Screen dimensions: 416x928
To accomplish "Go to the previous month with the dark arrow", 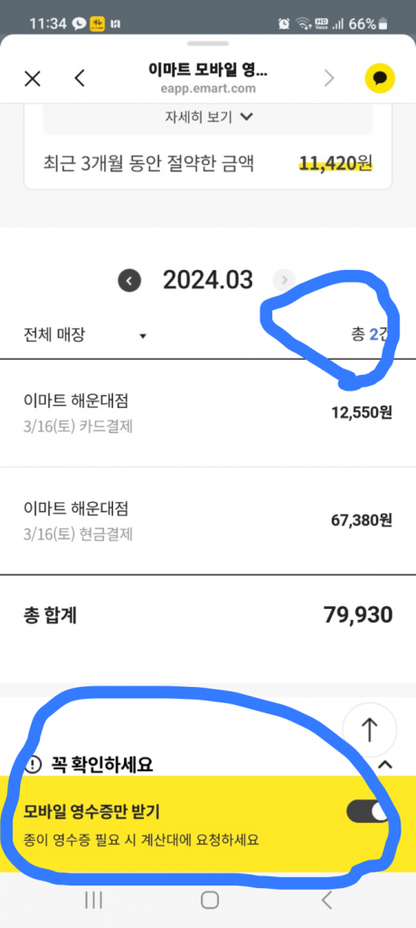I will coord(129,280).
